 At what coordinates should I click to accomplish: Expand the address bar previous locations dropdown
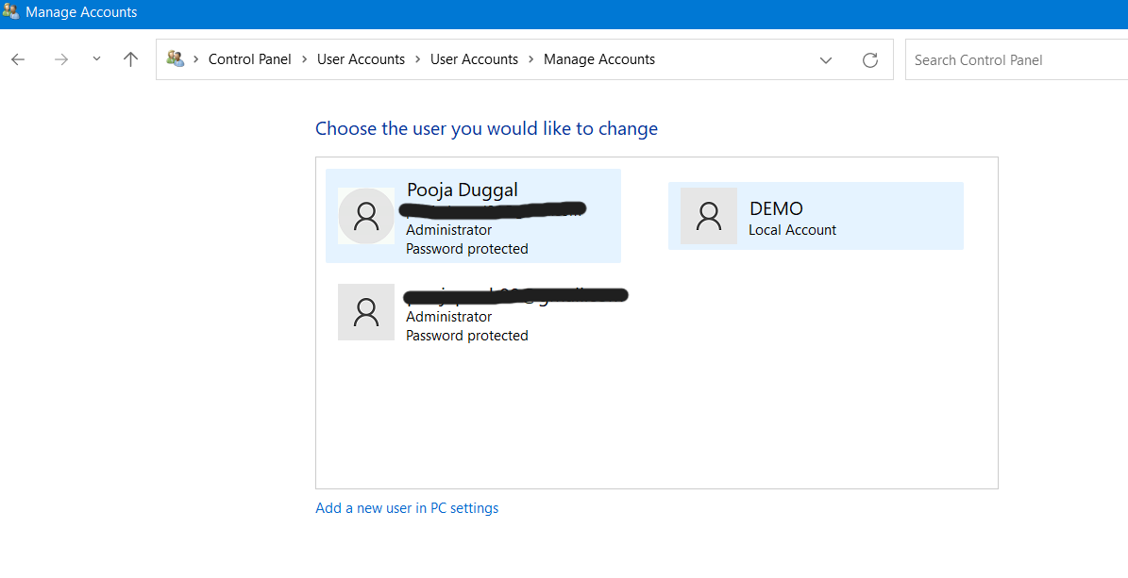click(x=826, y=59)
